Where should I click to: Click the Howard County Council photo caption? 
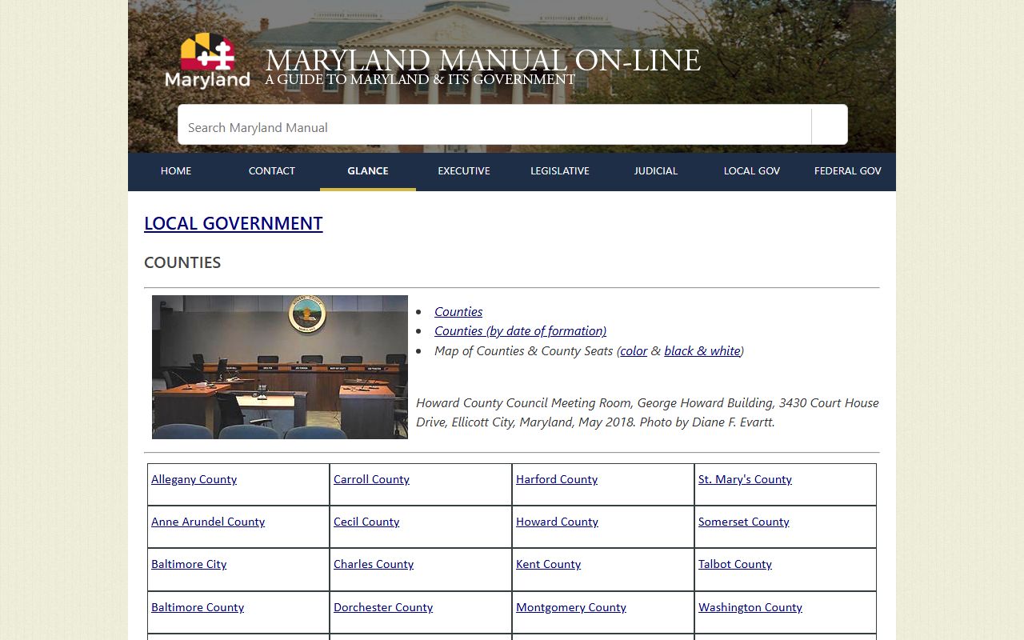click(x=647, y=412)
